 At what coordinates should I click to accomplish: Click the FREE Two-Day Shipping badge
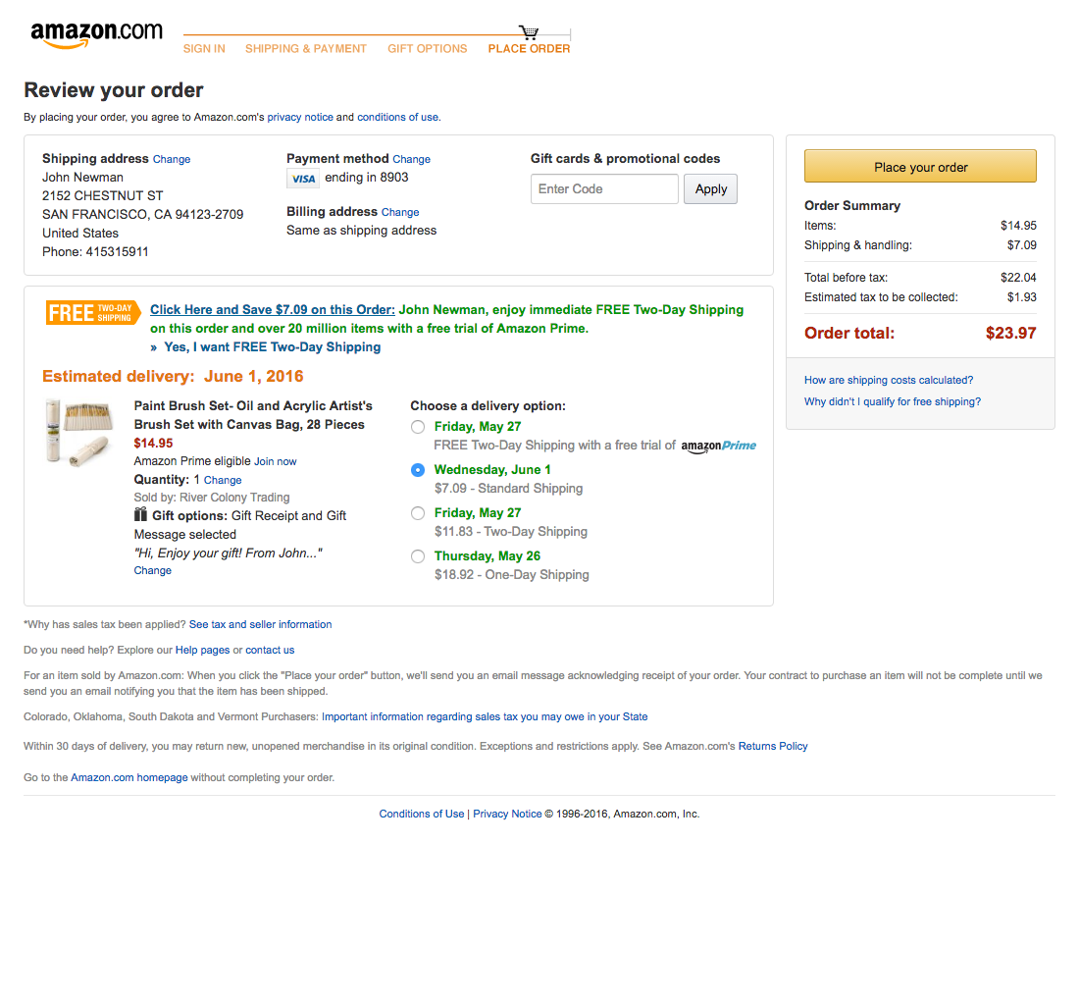(92, 312)
